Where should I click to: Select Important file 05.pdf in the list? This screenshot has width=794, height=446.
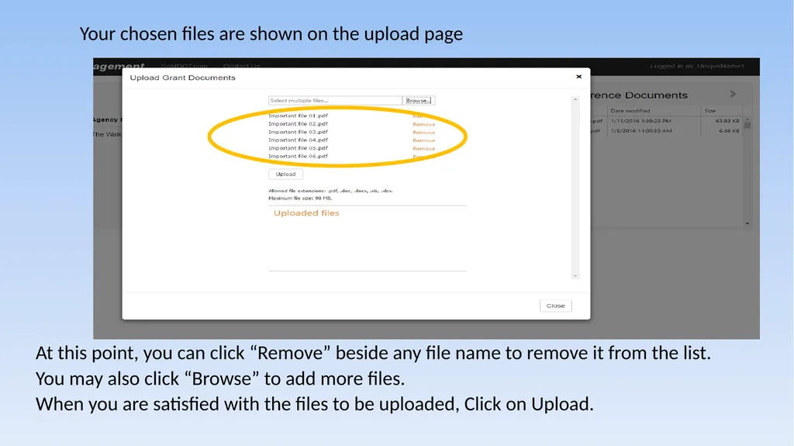tap(299, 148)
